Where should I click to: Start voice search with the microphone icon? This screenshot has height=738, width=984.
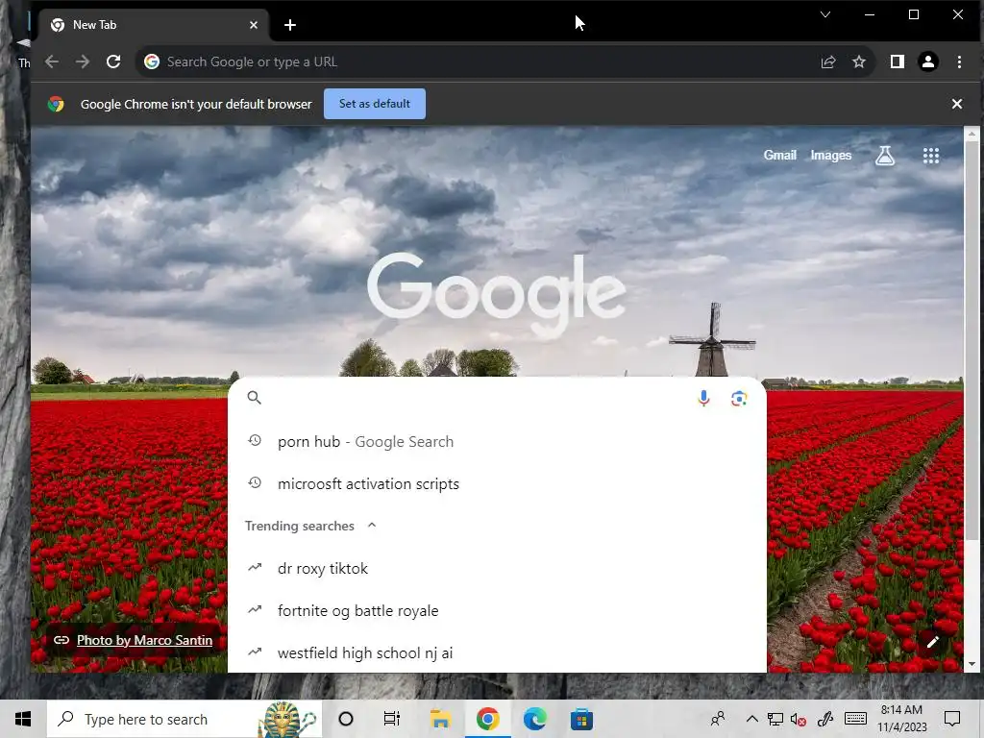[703, 398]
